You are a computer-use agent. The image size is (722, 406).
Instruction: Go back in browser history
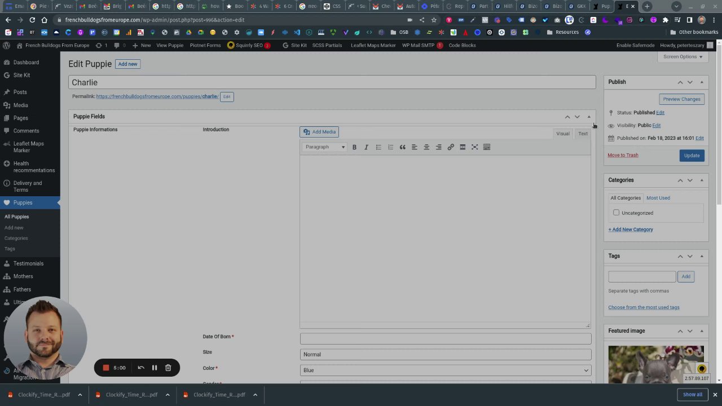click(8, 20)
